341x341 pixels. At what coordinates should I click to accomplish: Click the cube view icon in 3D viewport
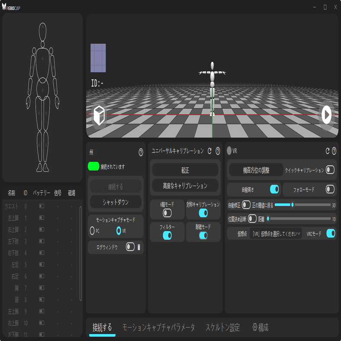(100, 116)
